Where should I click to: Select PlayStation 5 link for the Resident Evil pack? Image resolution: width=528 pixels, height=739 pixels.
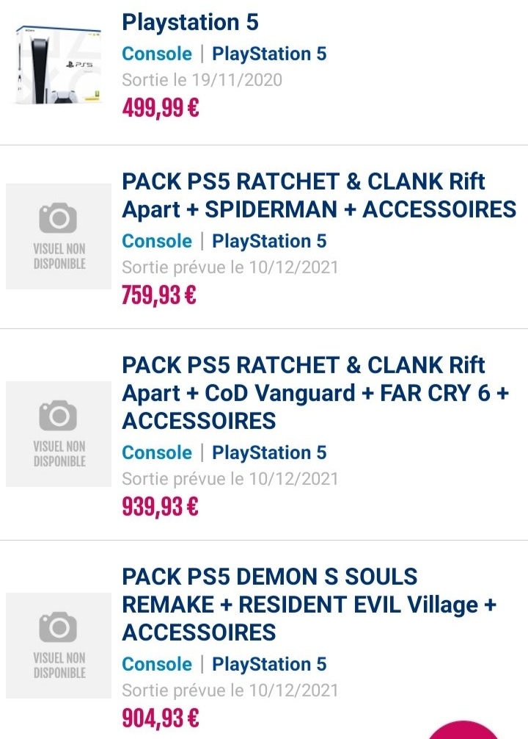point(269,664)
